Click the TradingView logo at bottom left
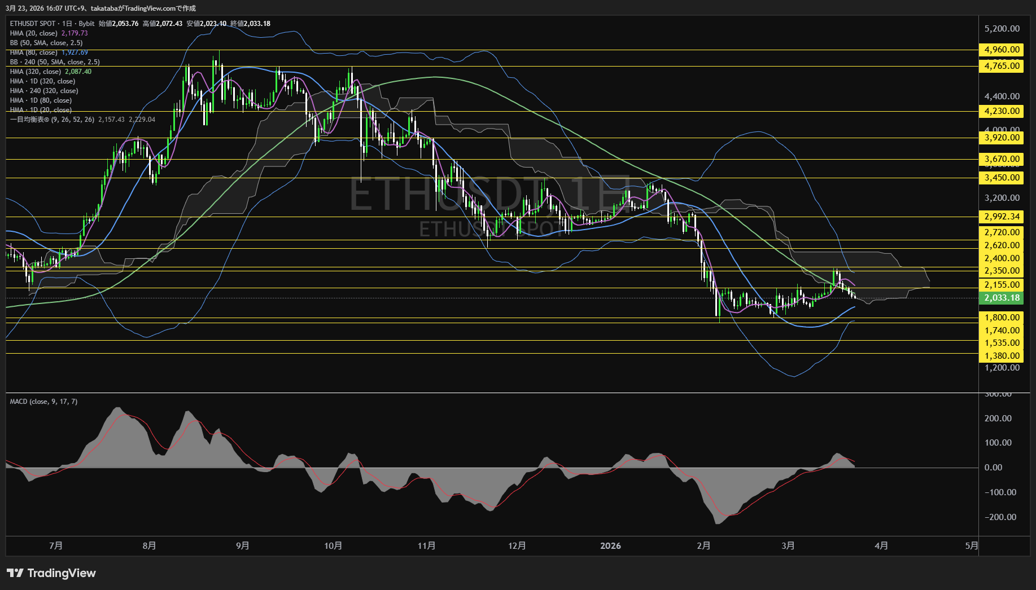The image size is (1036, 590). 51,573
